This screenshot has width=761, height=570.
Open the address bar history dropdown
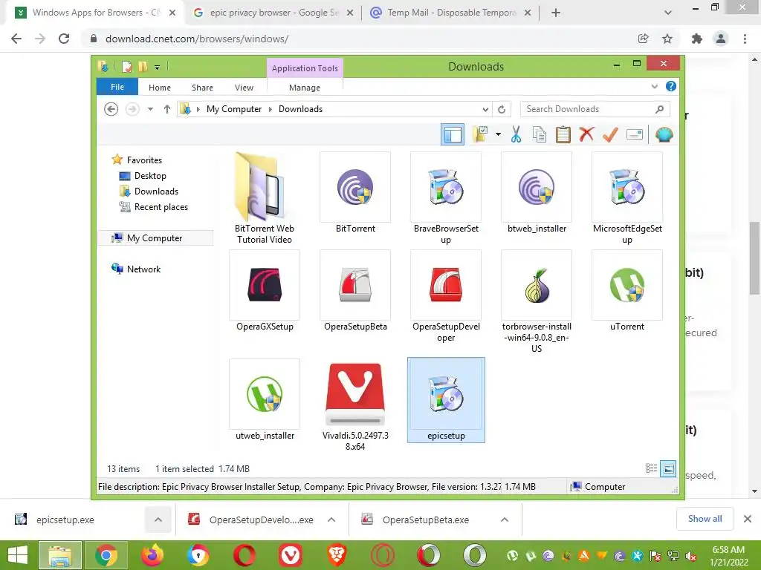pyautogui.click(x=485, y=109)
